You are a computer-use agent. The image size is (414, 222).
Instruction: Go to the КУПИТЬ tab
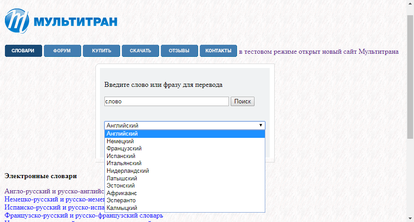(101, 51)
